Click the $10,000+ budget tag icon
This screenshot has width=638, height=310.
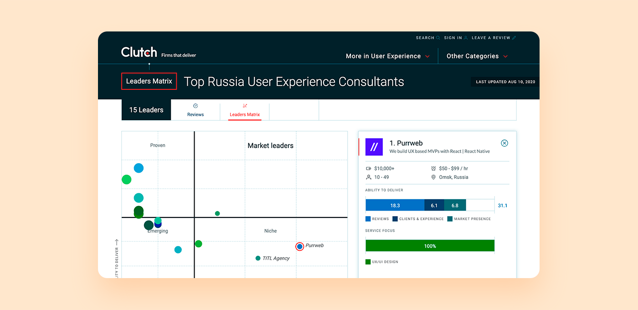point(369,168)
